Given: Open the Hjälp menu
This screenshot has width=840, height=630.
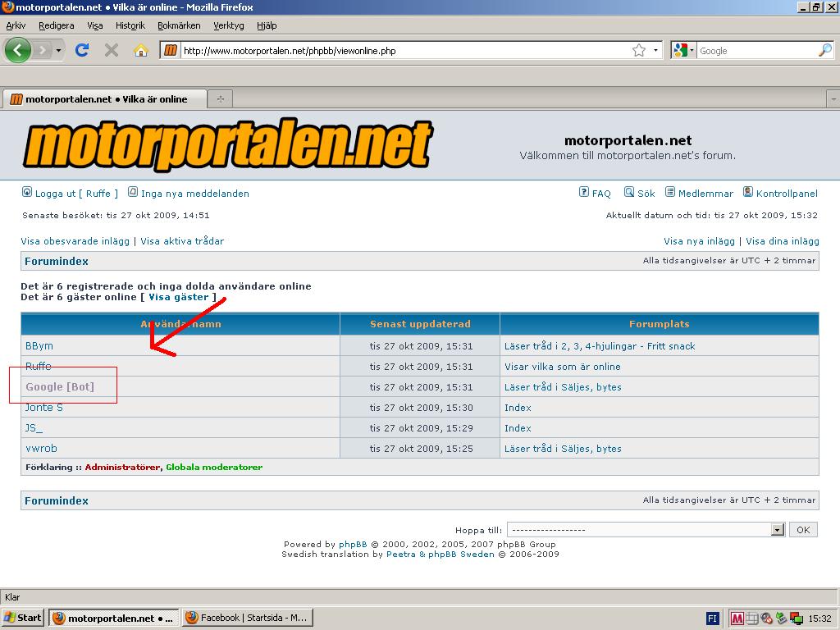Looking at the screenshot, I should tap(267, 25).
